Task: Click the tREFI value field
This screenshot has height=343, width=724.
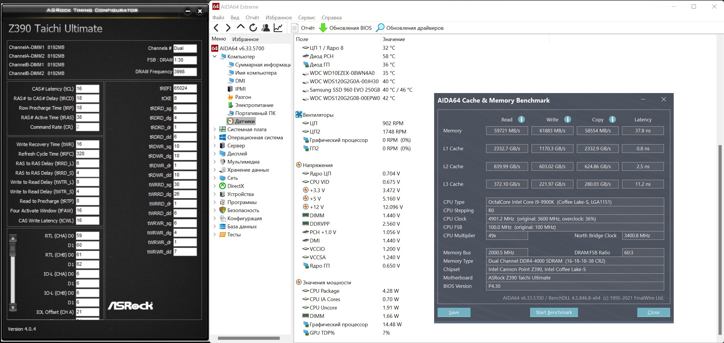Action: click(x=185, y=88)
